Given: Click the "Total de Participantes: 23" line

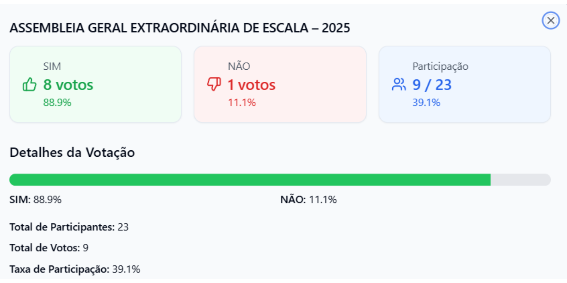Looking at the screenshot, I should coord(69,227).
